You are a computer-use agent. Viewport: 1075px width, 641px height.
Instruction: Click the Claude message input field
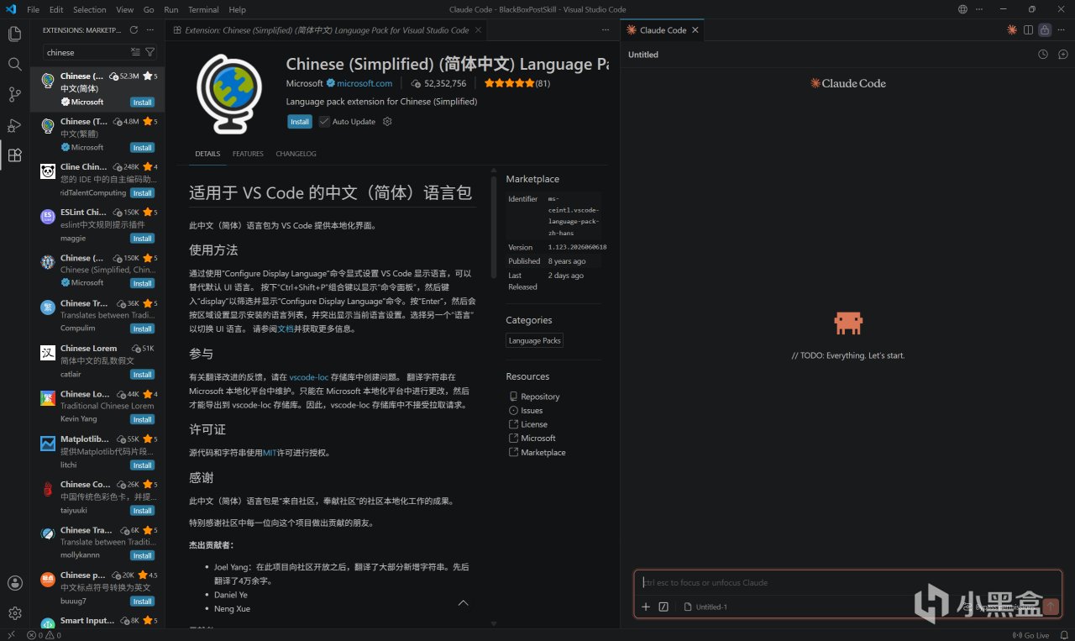coord(847,582)
